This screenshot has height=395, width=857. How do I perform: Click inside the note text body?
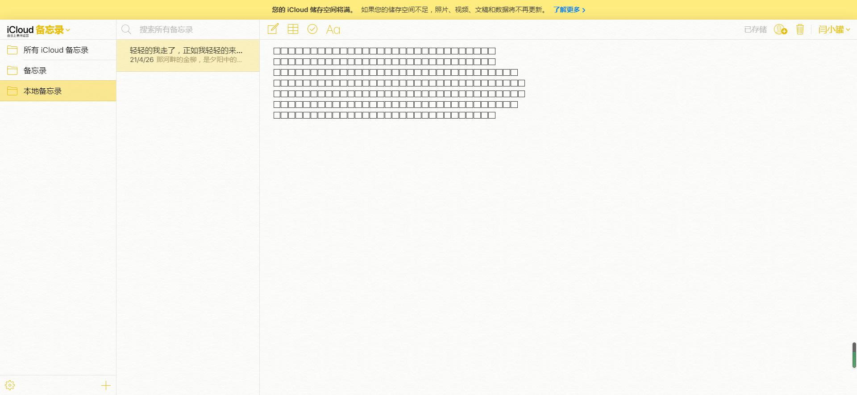coord(399,83)
